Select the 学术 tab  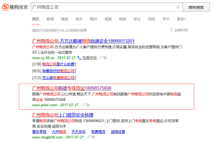point(166,19)
